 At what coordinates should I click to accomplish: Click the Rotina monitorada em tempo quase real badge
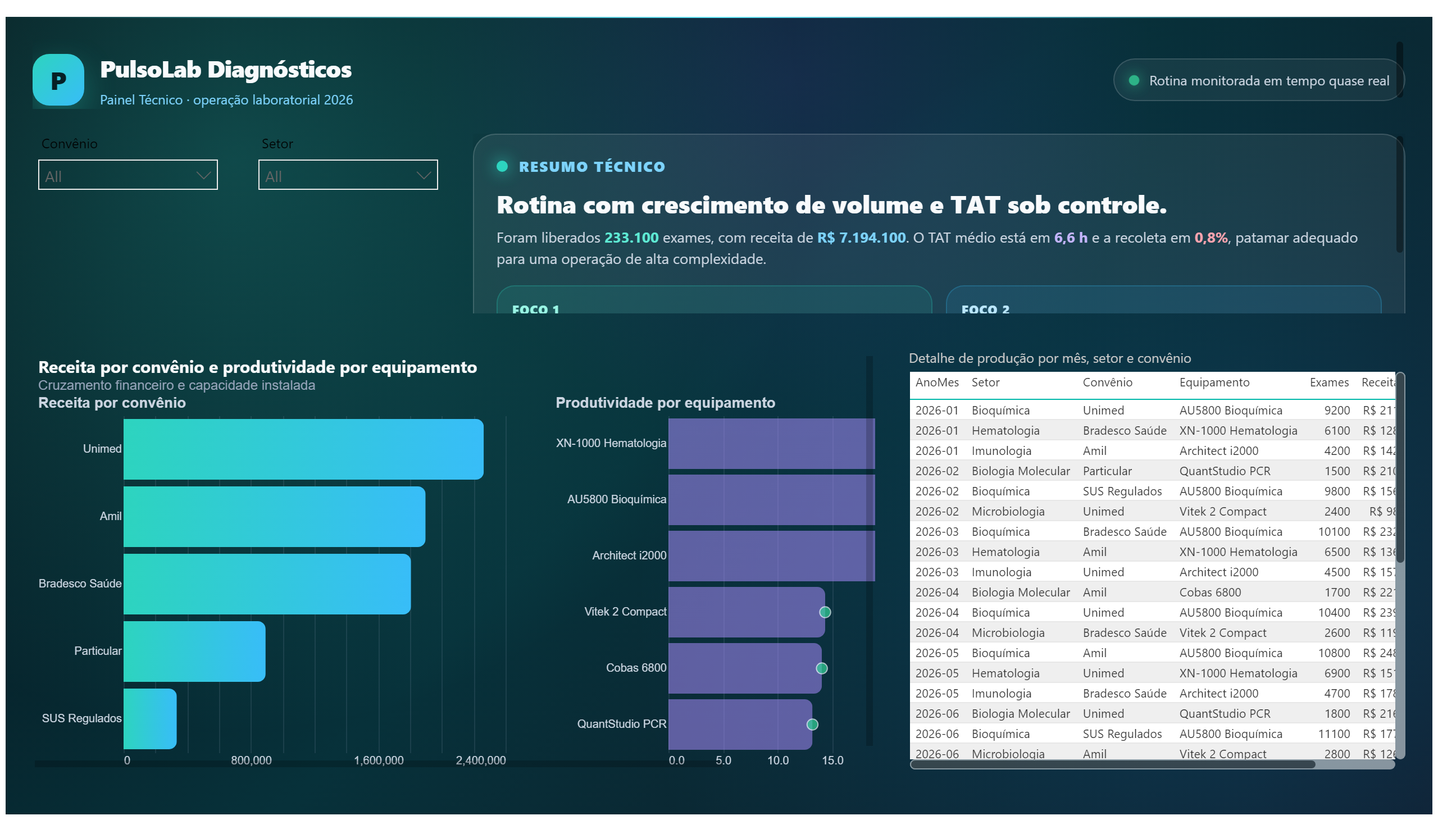(x=1258, y=80)
